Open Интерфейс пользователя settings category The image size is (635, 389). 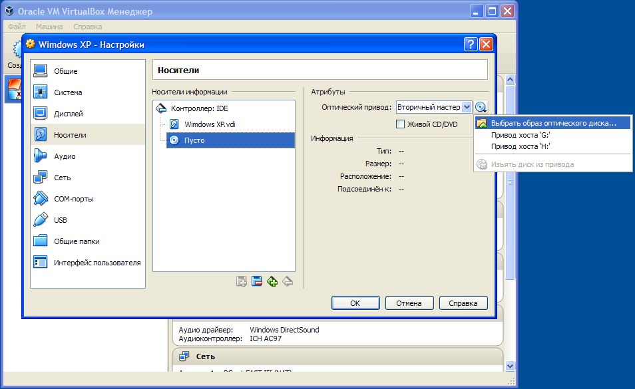click(x=88, y=263)
